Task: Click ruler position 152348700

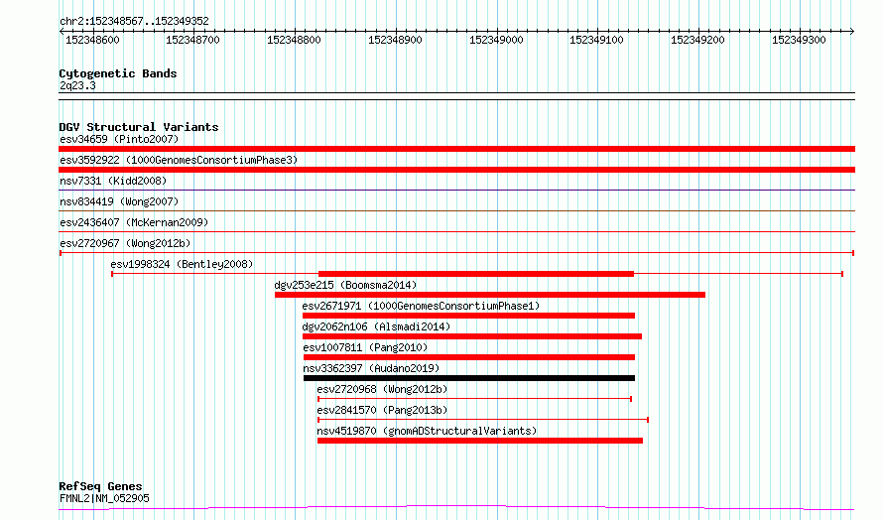Action: [192, 40]
